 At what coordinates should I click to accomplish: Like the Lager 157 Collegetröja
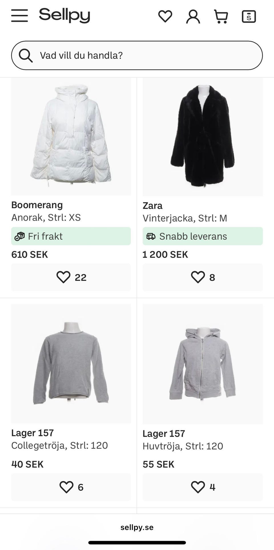(71, 487)
